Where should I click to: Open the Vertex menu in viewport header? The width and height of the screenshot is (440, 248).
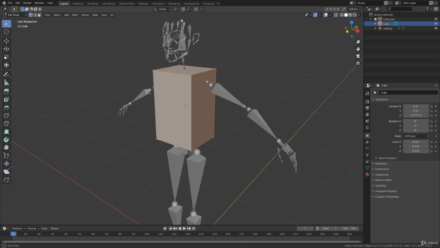click(x=85, y=15)
